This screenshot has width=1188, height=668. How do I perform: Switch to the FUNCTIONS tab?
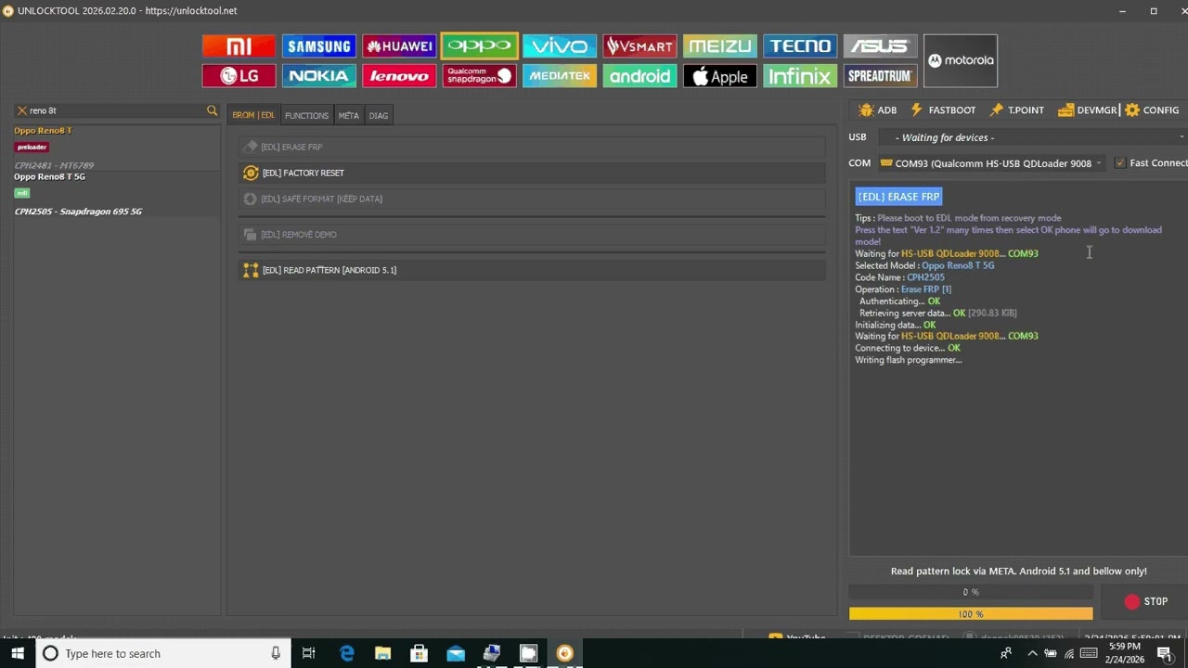pyautogui.click(x=306, y=115)
